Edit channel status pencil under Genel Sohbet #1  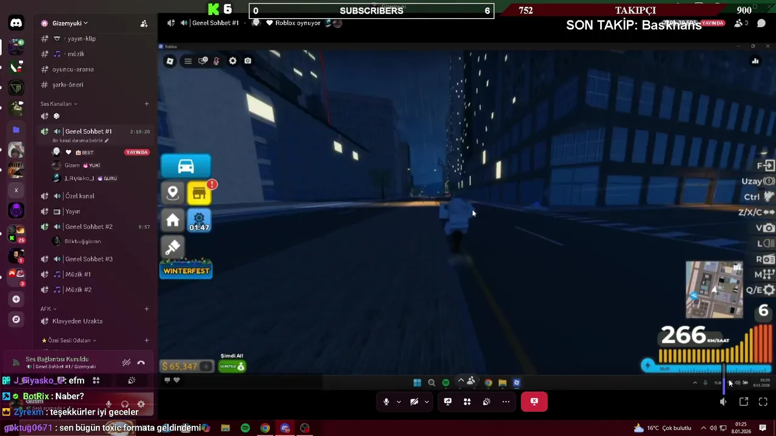[x=107, y=140]
